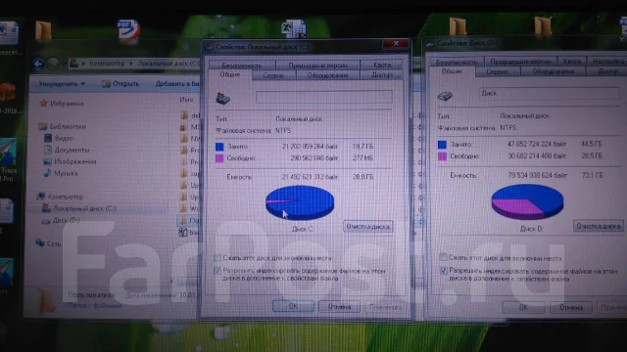Click Открыть in the Explorer toolbar
The width and height of the screenshot is (627, 352).
tap(121, 84)
